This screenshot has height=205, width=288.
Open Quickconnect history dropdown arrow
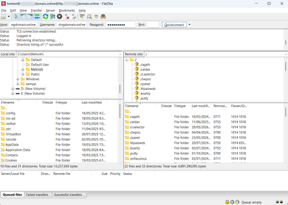(x=190, y=24)
